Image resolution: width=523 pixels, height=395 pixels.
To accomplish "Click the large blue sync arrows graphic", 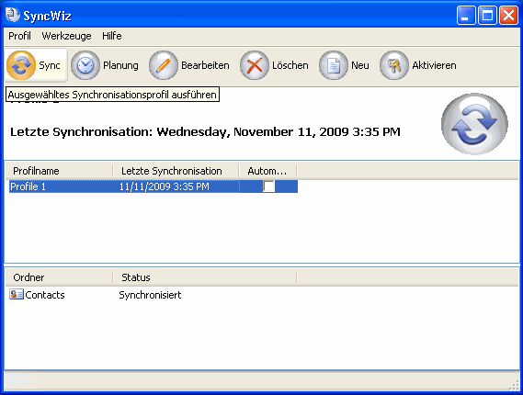I will tap(474, 124).
